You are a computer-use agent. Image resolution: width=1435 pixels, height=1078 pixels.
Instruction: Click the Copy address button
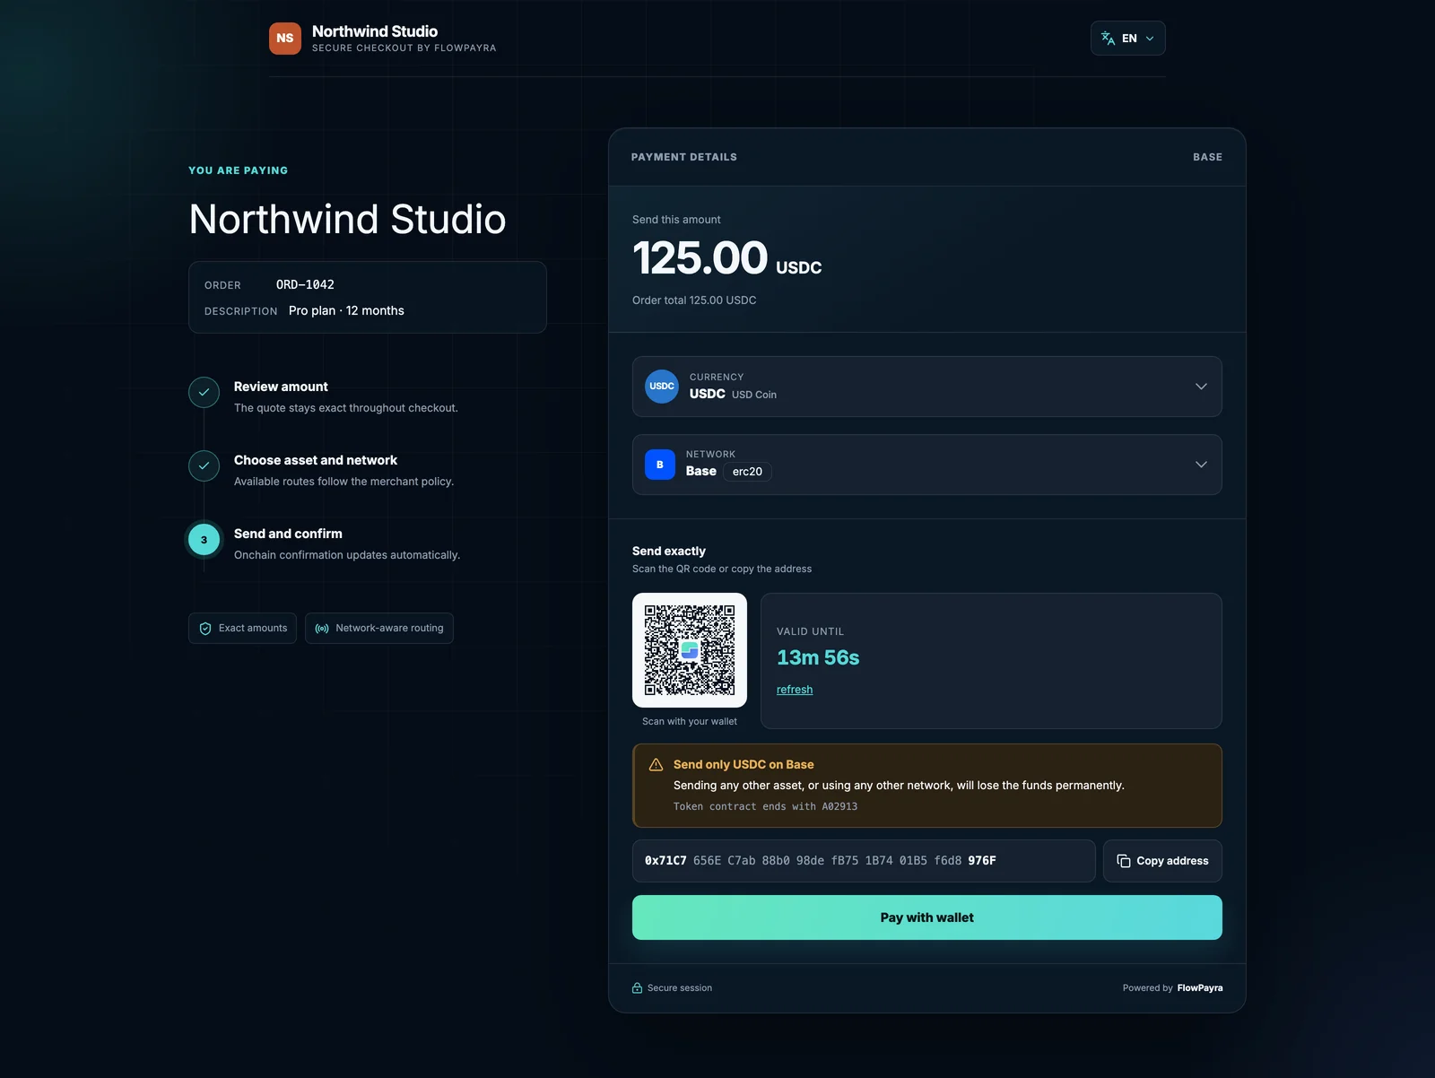pos(1162,861)
